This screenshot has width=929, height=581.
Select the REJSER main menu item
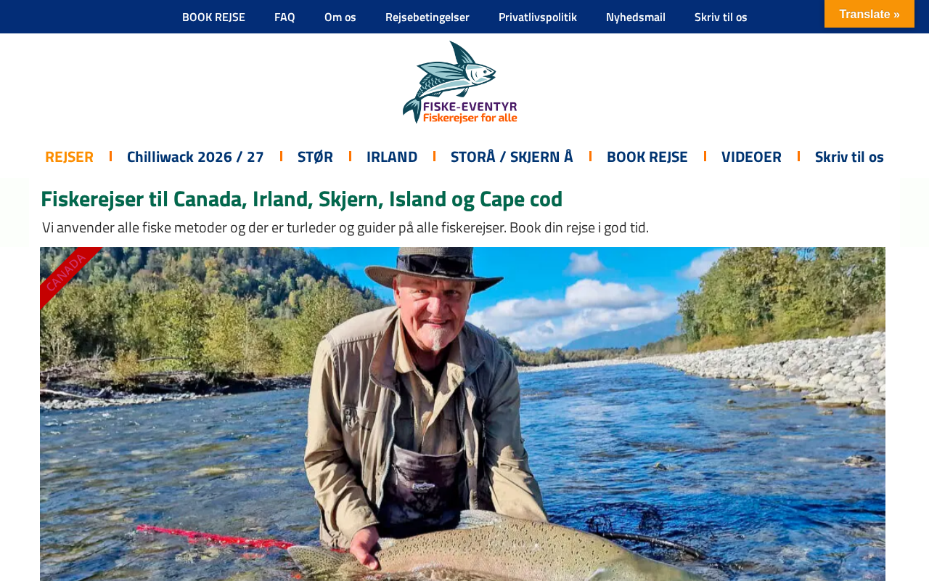69,156
